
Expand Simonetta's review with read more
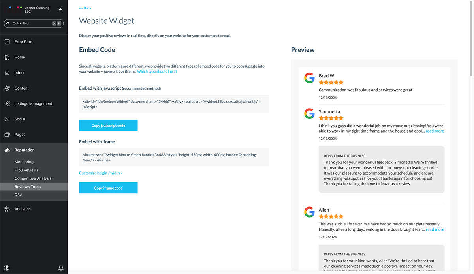[x=434, y=131]
